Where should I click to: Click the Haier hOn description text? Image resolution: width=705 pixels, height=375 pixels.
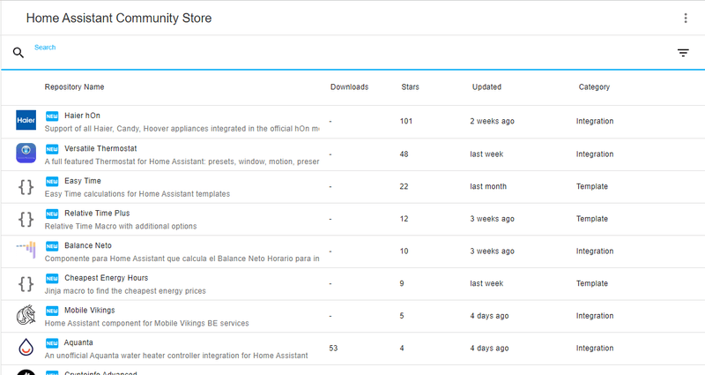coord(182,129)
